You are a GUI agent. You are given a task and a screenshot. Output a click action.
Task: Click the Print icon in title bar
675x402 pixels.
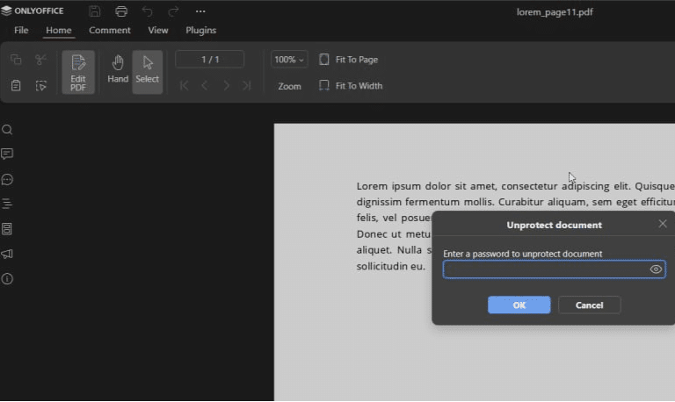[121, 11]
